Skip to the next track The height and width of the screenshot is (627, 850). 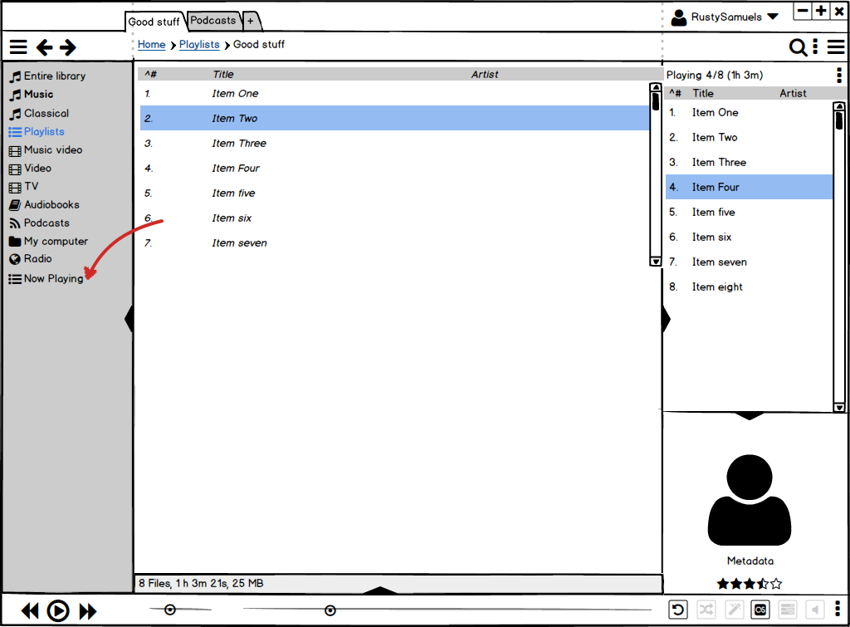point(88,611)
